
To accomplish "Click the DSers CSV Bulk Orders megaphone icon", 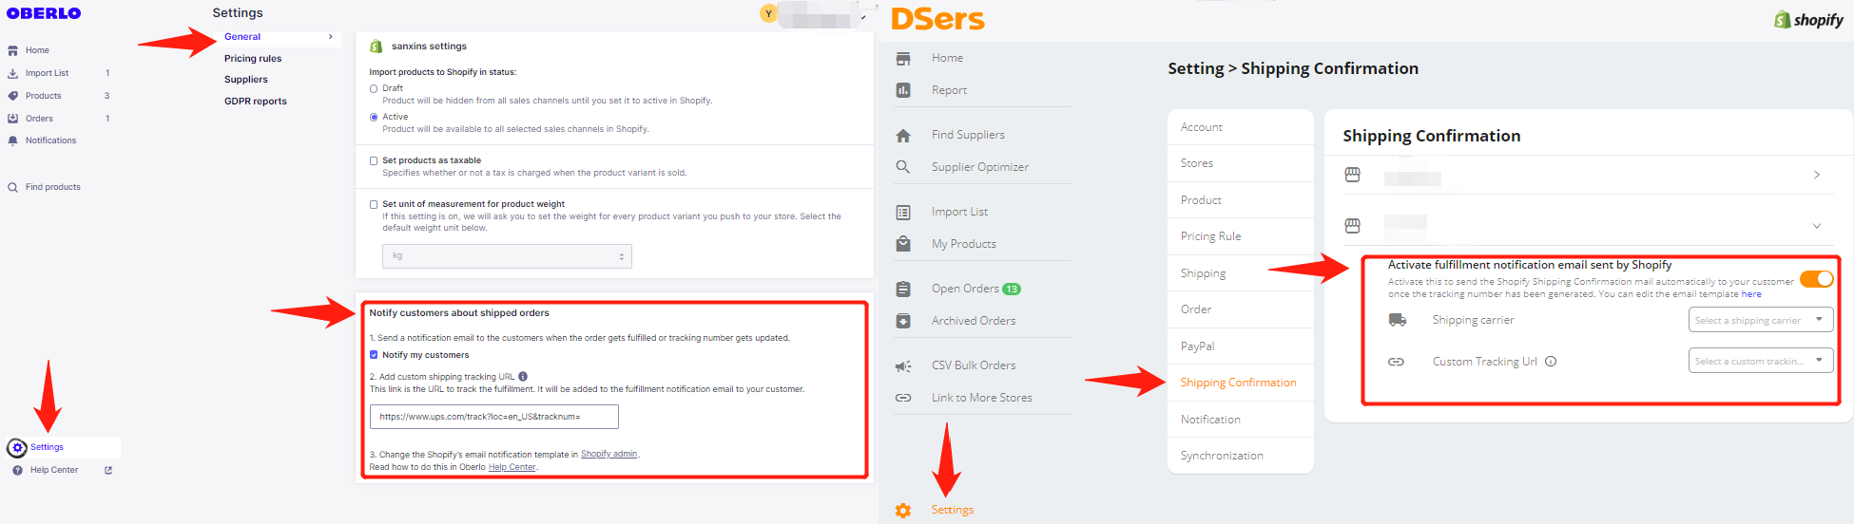I will [x=903, y=365].
